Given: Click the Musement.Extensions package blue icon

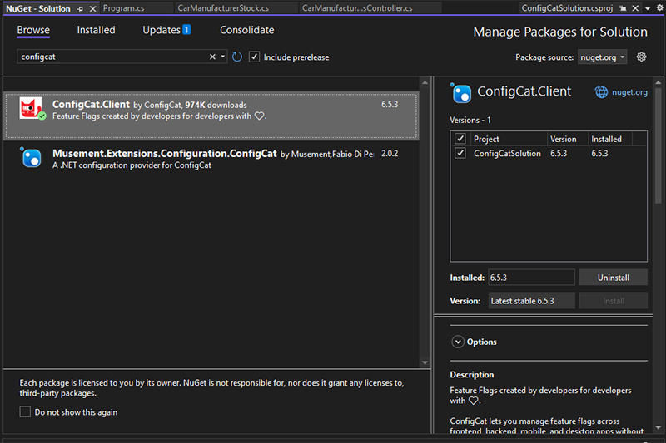Looking at the screenshot, I should [x=31, y=158].
